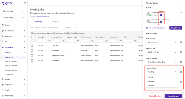
Task: Expand Aleksandar Rogovic attendee details chevron
Action: click(181, 20)
